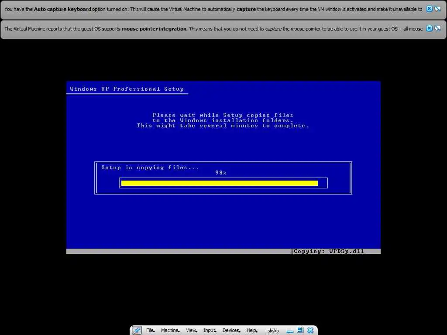Suppress future mouse pointer integration messages
Image resolution: width=447 pixels, height=335 pixels.
coord(438,28)
